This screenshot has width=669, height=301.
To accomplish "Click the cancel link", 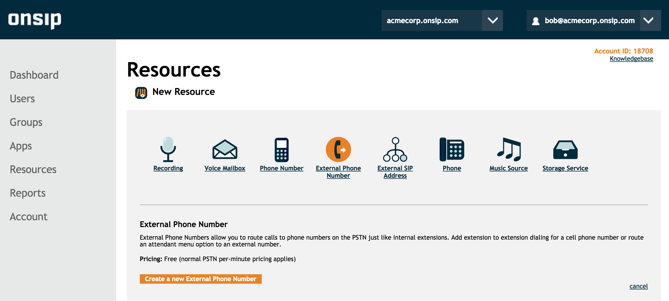I will (639, 287).
